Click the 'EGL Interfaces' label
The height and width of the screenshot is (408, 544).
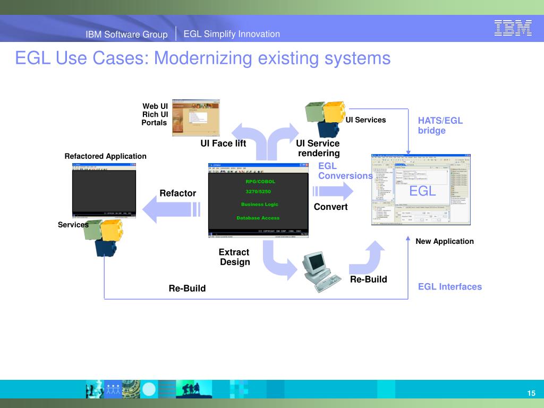(x=450, y=286)
